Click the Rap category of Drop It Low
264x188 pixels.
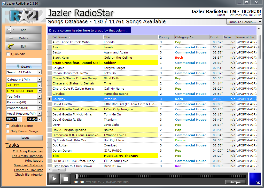coord(178,166)
